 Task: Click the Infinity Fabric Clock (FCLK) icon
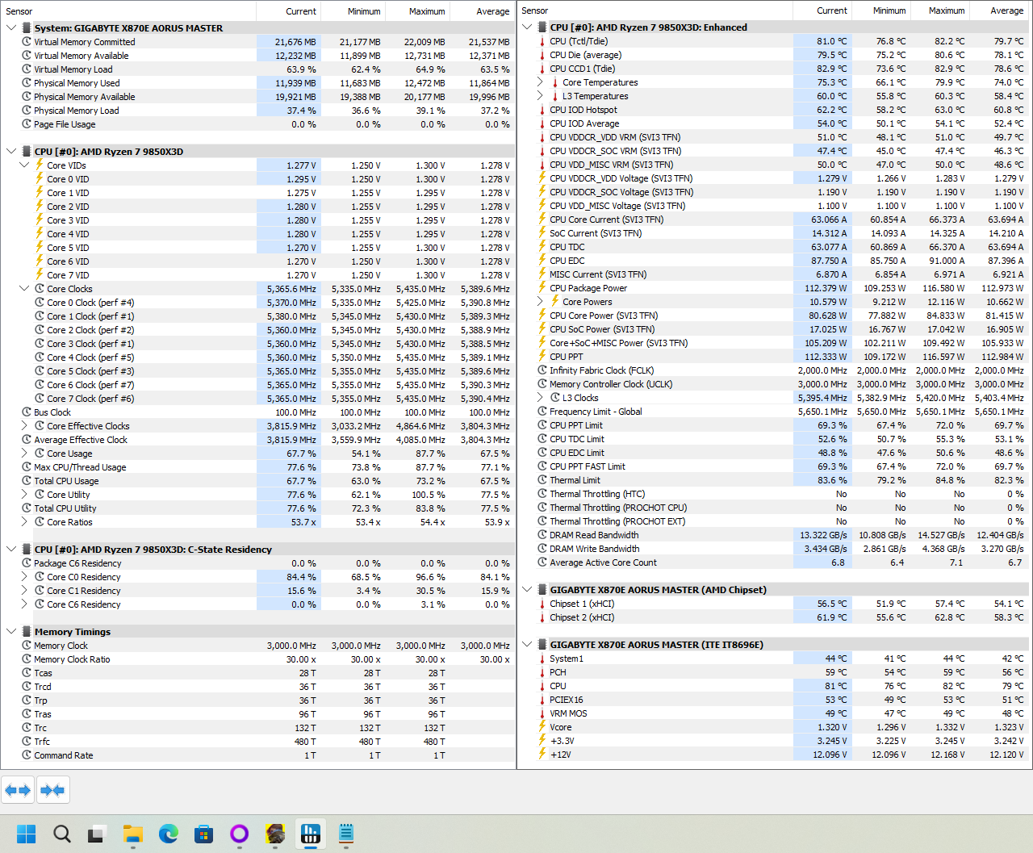542,370
